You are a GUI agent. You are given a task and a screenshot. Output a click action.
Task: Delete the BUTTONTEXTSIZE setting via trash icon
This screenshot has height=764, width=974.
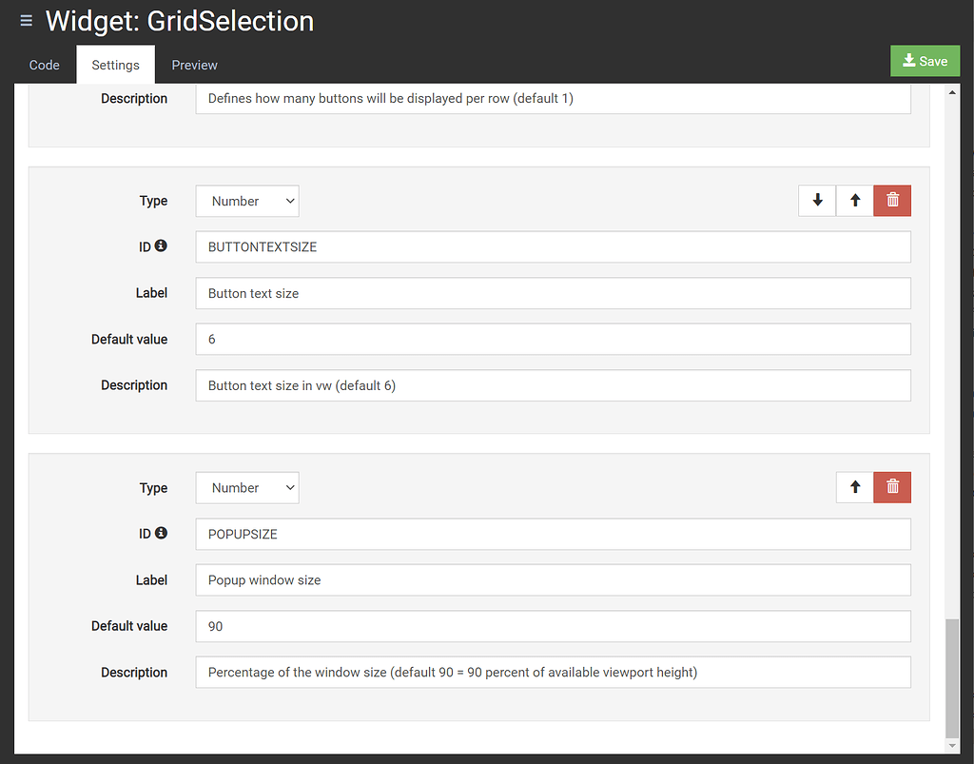point(892,201)
